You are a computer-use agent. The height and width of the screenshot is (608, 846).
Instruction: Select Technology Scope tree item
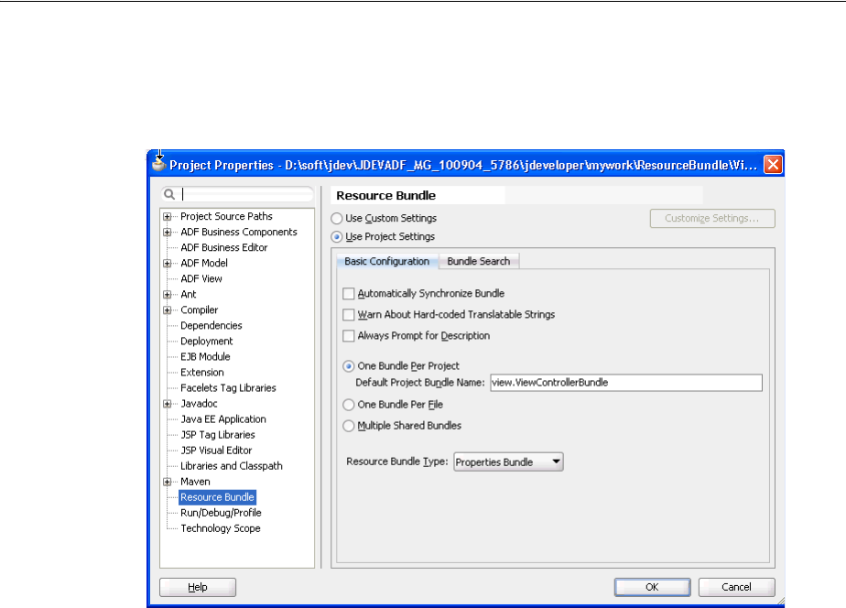pyautogui.click(x=220, y=528)
